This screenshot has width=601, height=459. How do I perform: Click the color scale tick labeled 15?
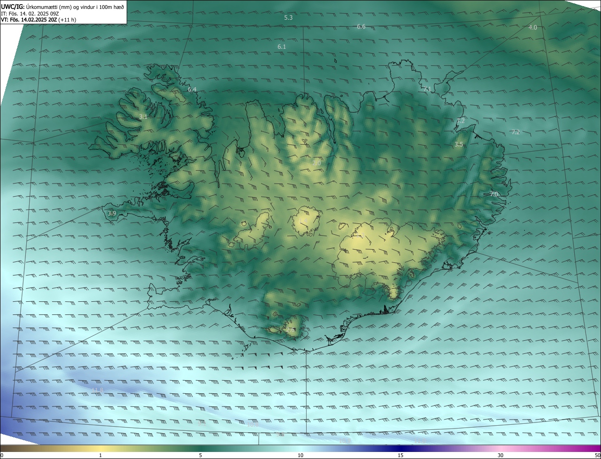401,455
